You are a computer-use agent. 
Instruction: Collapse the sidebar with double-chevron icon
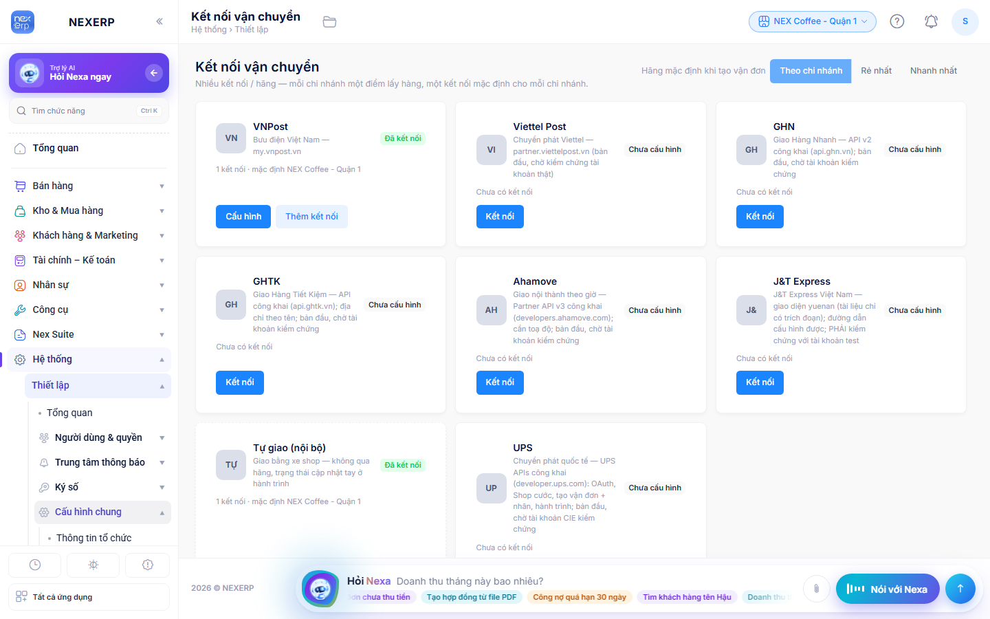point(159,21)
